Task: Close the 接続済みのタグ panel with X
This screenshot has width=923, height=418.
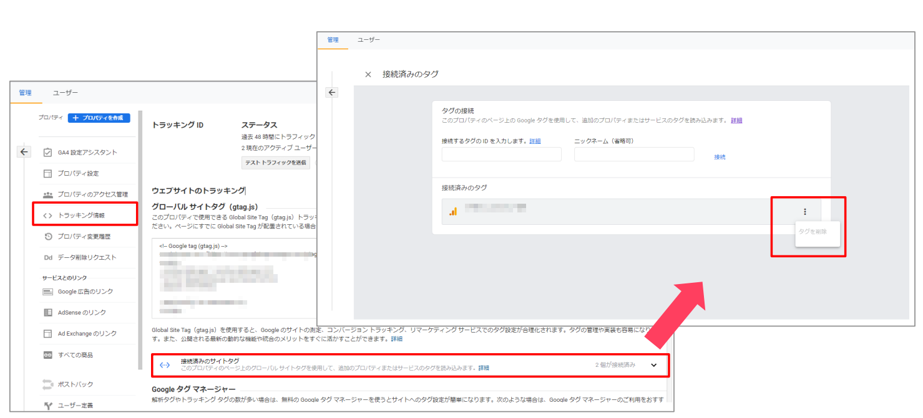Action: pyautogui.click(x=368, y=74)
